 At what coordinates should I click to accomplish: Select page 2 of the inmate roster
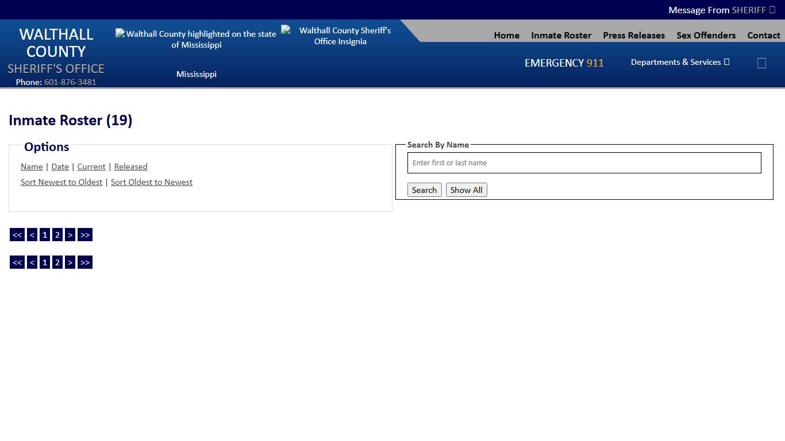click(57, 234)
